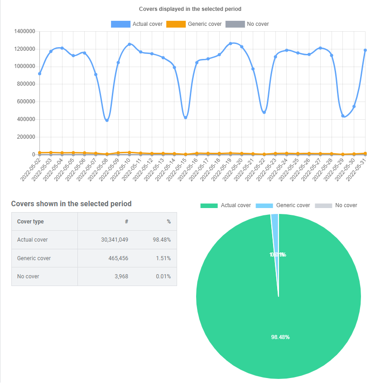Click the Actual cover data point for 2022-05-19
Image resolution: width=380 pixels, height=383 pixels.
pos(231,44)
